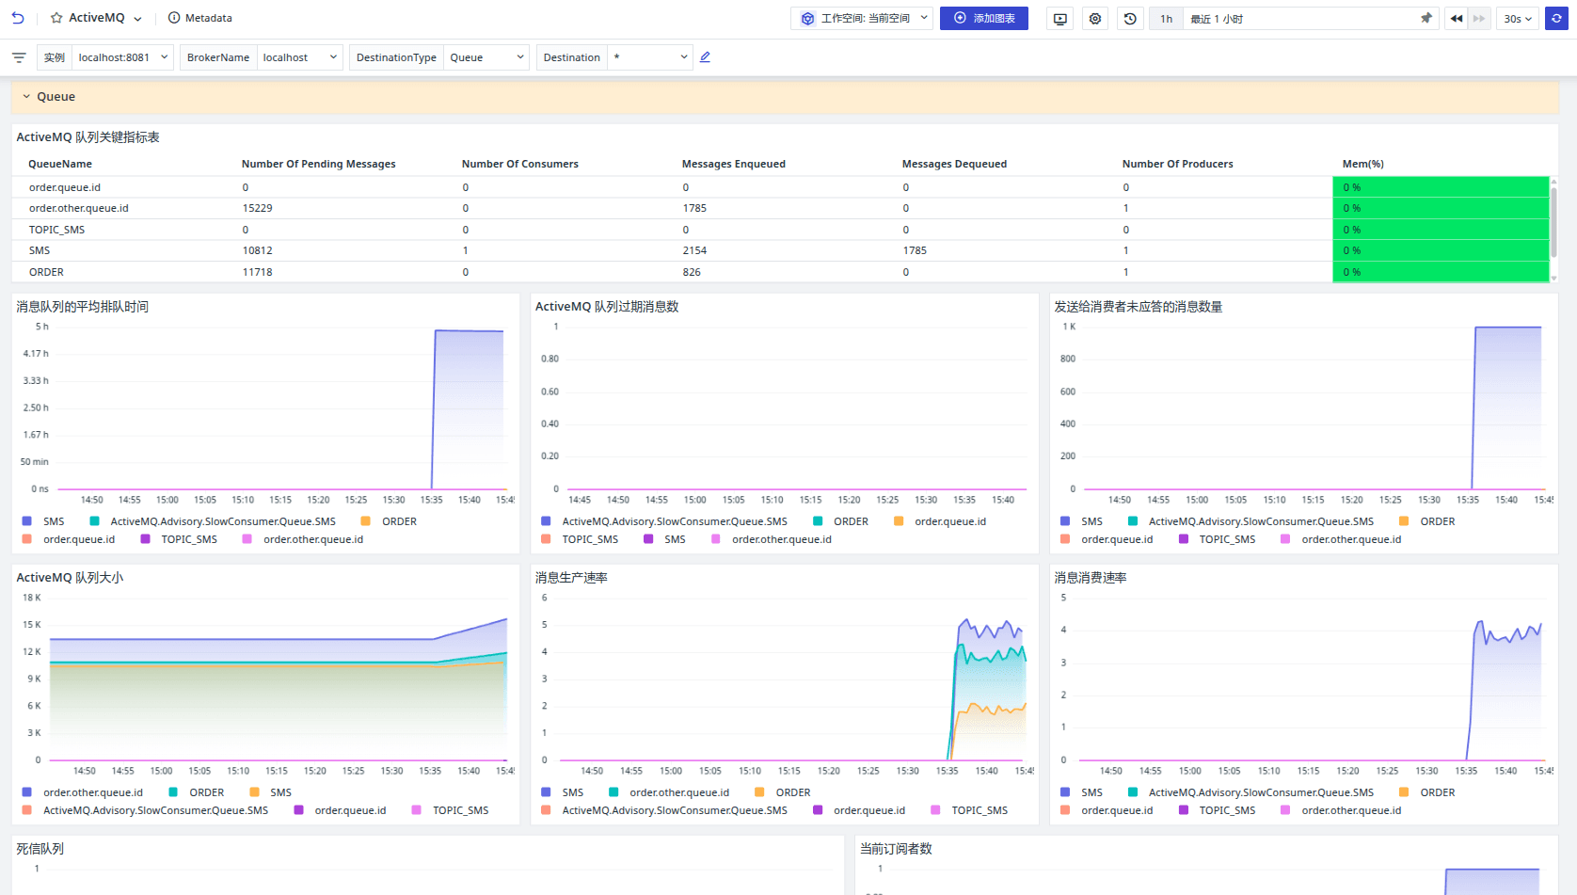Star the ActiveMQ dashboard as favorite
The image size is (1577, 895).
coord(56,18)
